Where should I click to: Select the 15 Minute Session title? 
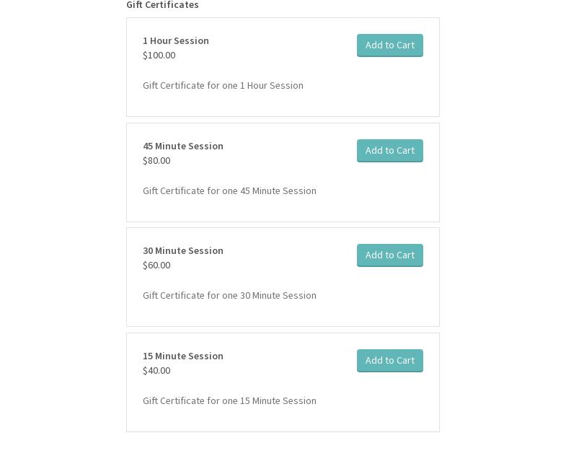(x=183, y=356)
